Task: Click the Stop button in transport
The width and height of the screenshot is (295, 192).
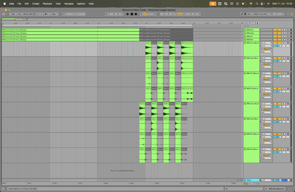Action: tap(132, 14)
